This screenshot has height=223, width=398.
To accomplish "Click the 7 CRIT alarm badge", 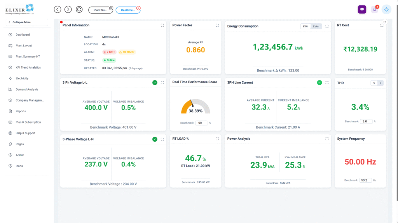I will tap(109, 52).
